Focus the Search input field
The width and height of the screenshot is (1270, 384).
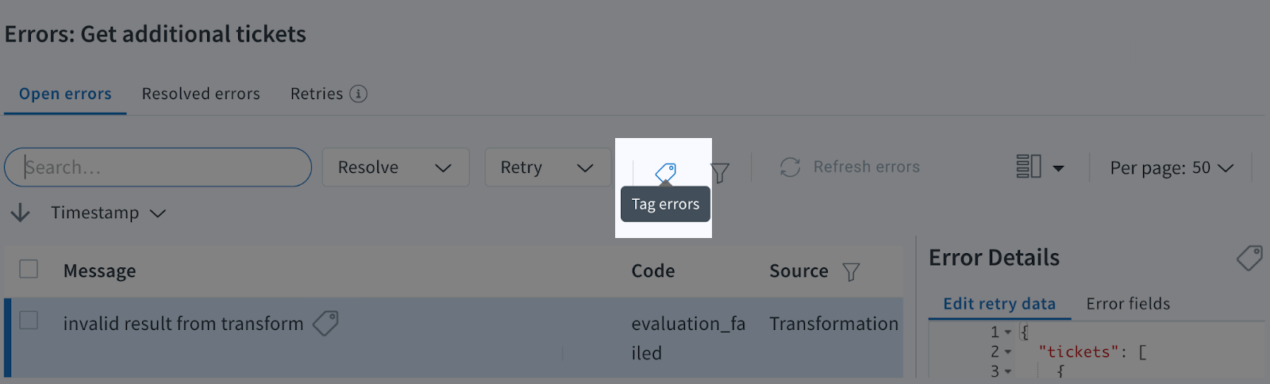click(158, 167)
